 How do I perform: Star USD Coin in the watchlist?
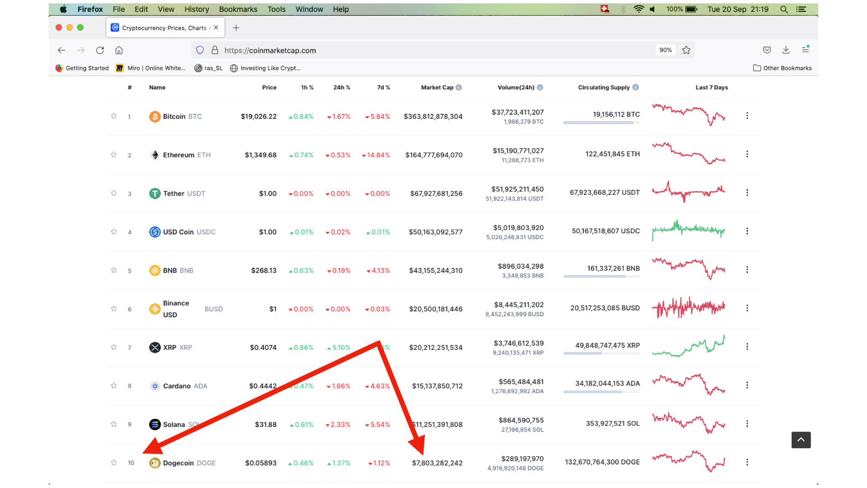114,231
